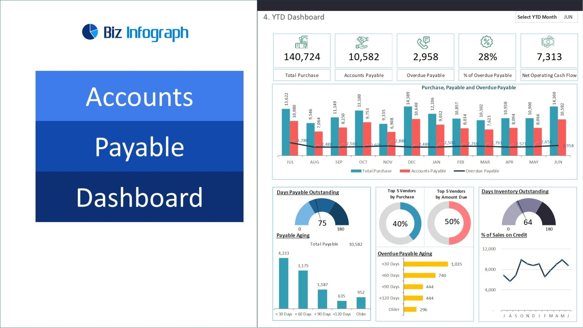The image size is (583, 328).
Task: Click the DEC Total Purchase bar
Action: click(x=408, y=130)
